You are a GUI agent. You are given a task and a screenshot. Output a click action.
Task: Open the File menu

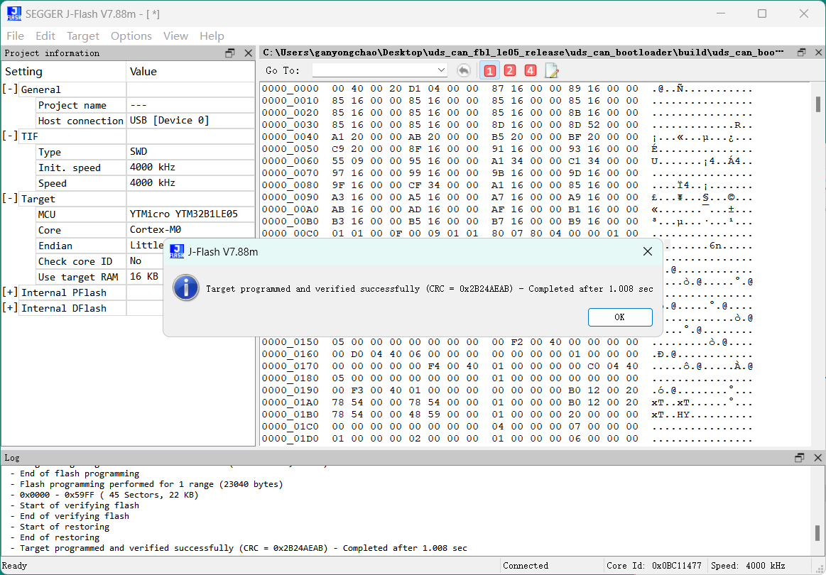(16, 35)
